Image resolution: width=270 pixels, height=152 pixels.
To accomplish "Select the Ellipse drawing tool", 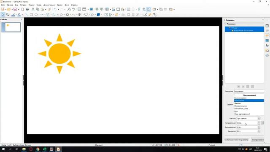I will point(36,15).
